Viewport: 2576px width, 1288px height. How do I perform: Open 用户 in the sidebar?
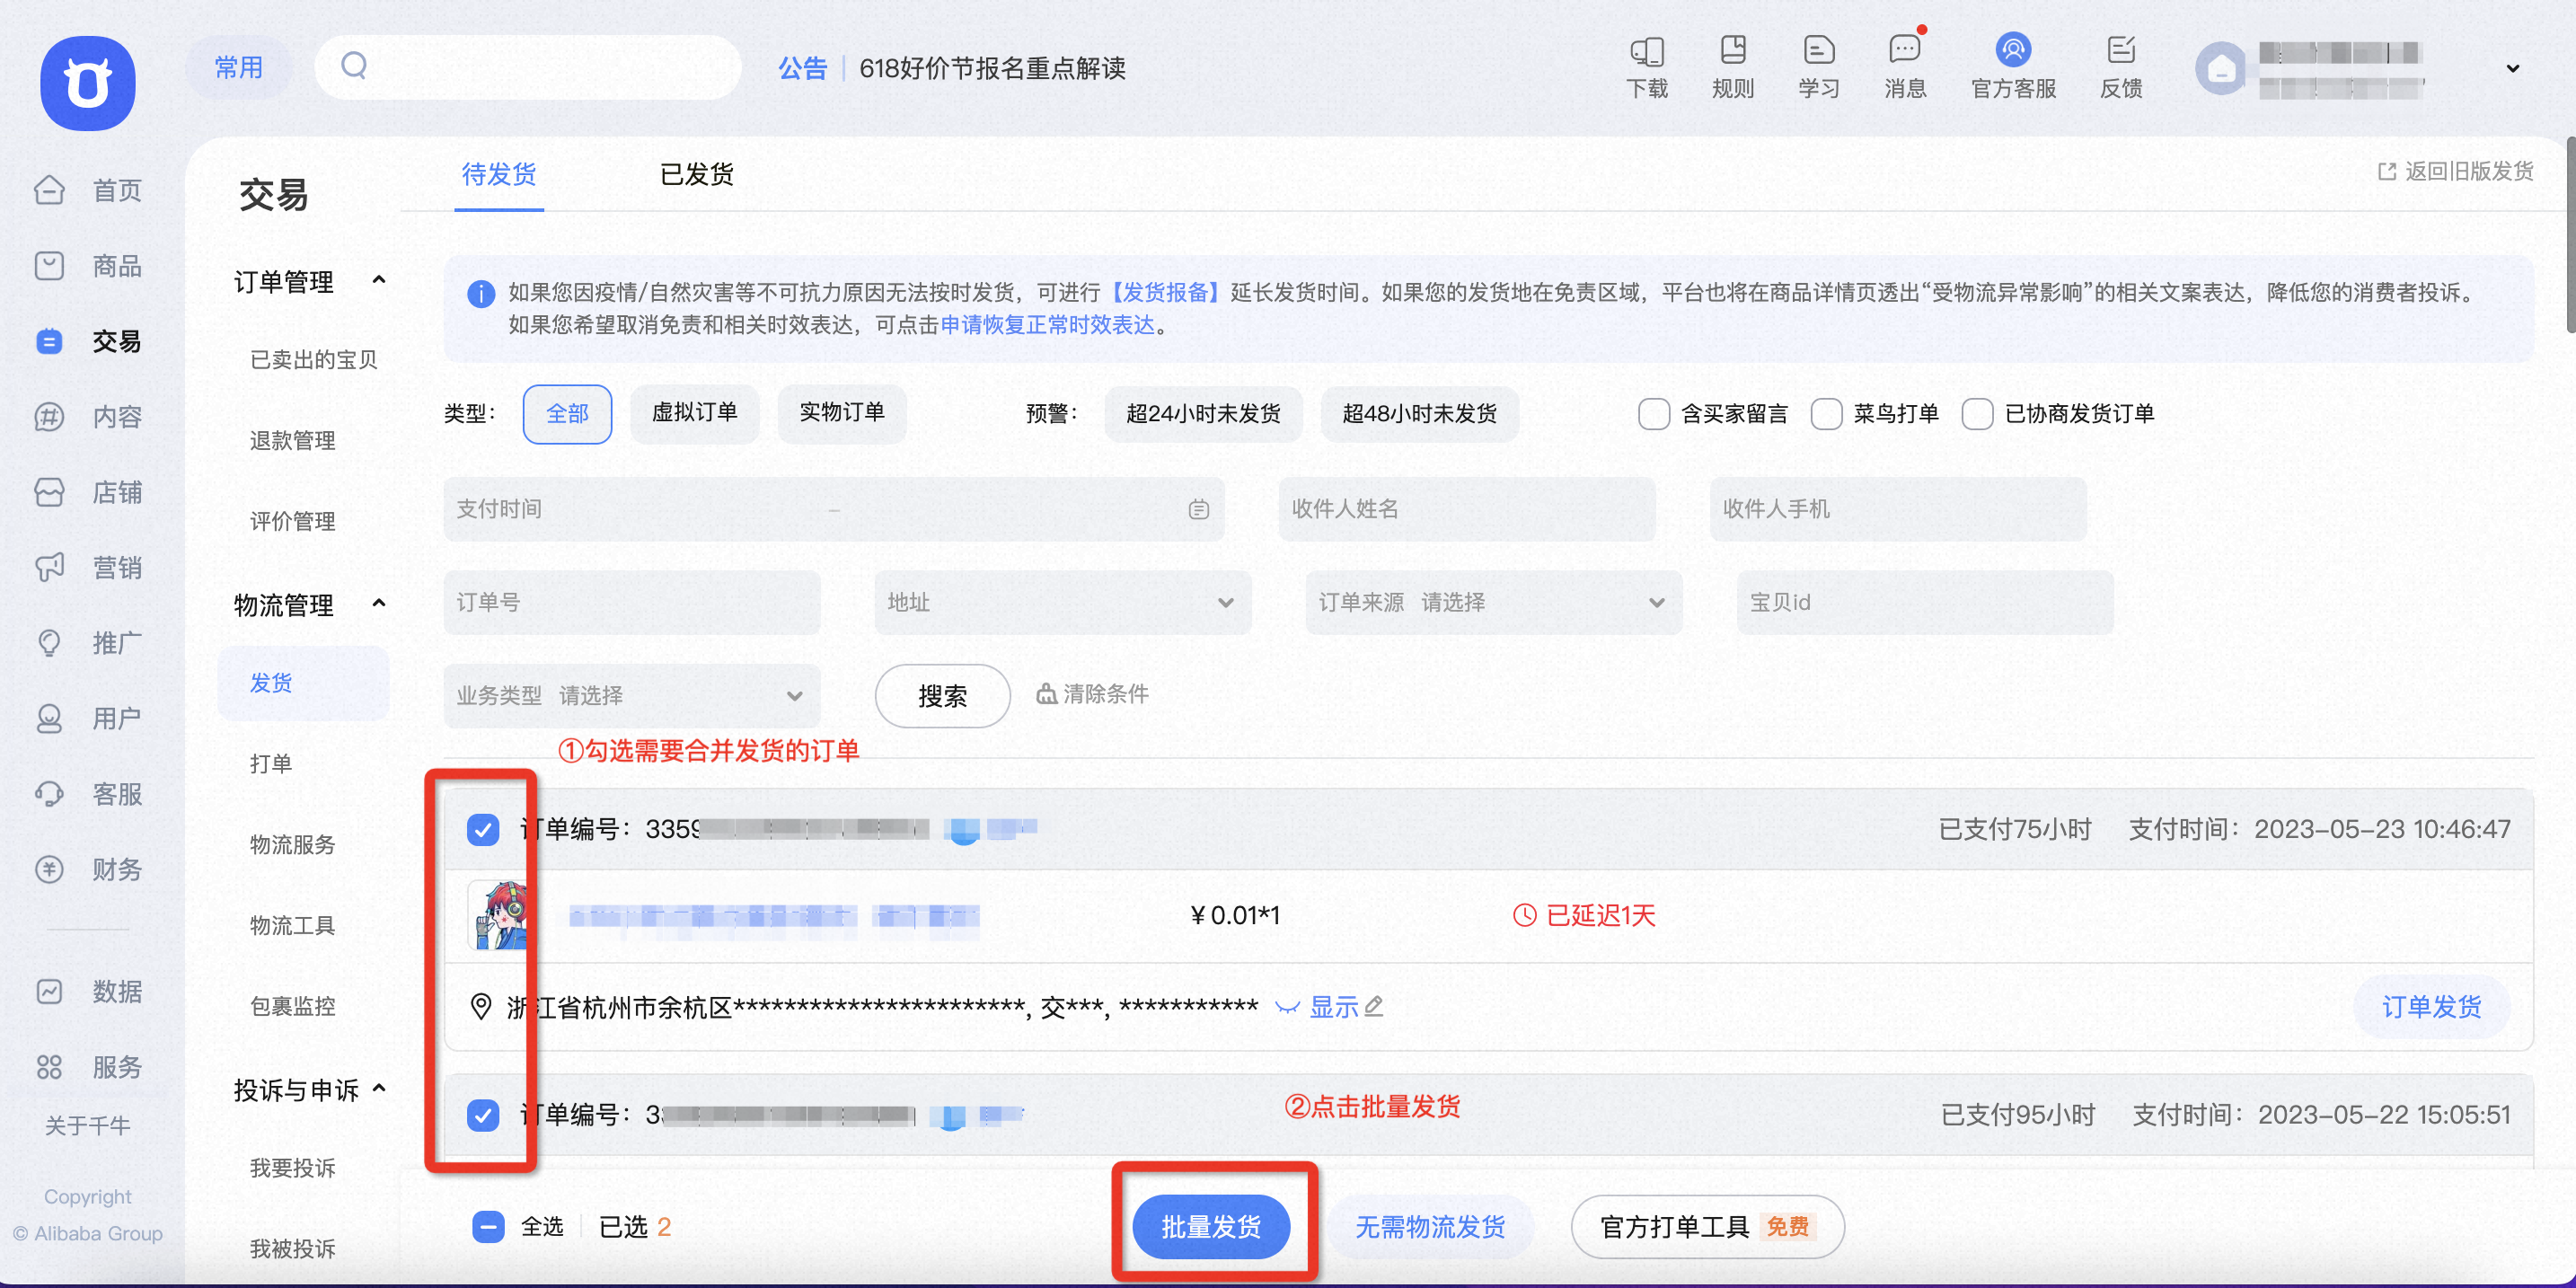pyautogui.click(x=88, y=718)
